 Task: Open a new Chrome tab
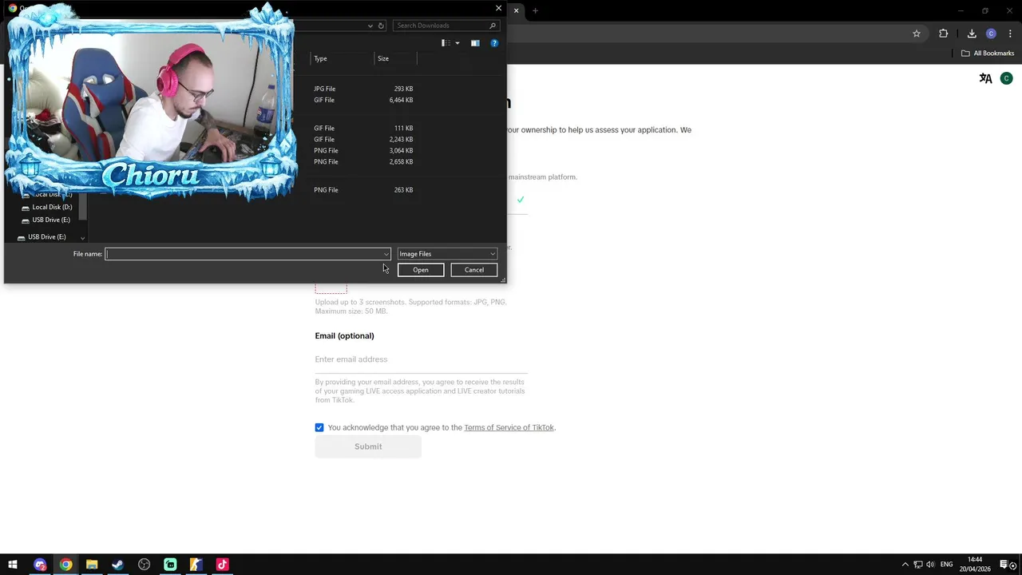point(535,10)
